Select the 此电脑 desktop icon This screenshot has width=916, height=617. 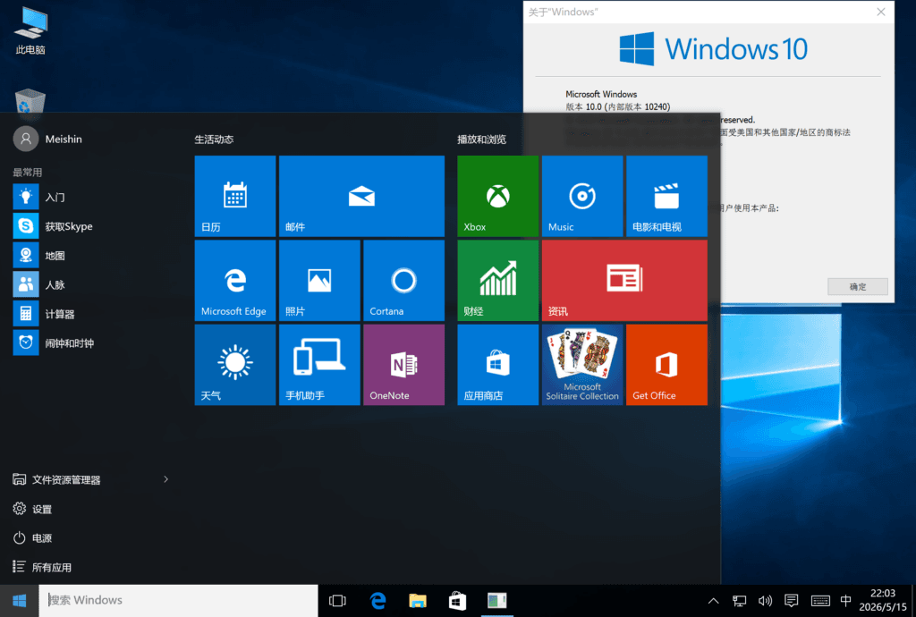click(30, 31)
